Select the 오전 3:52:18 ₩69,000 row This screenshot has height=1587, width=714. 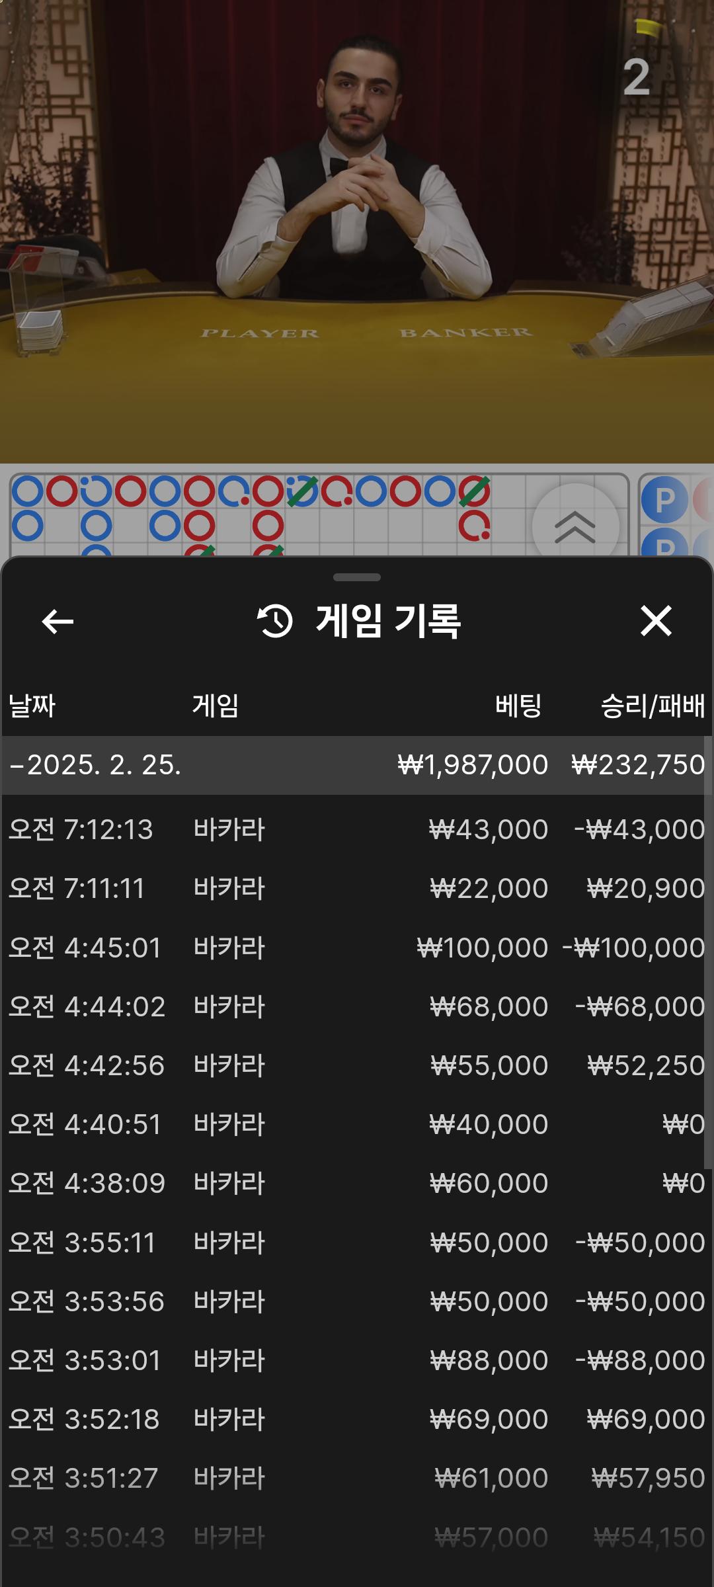tap(357, 1420)
